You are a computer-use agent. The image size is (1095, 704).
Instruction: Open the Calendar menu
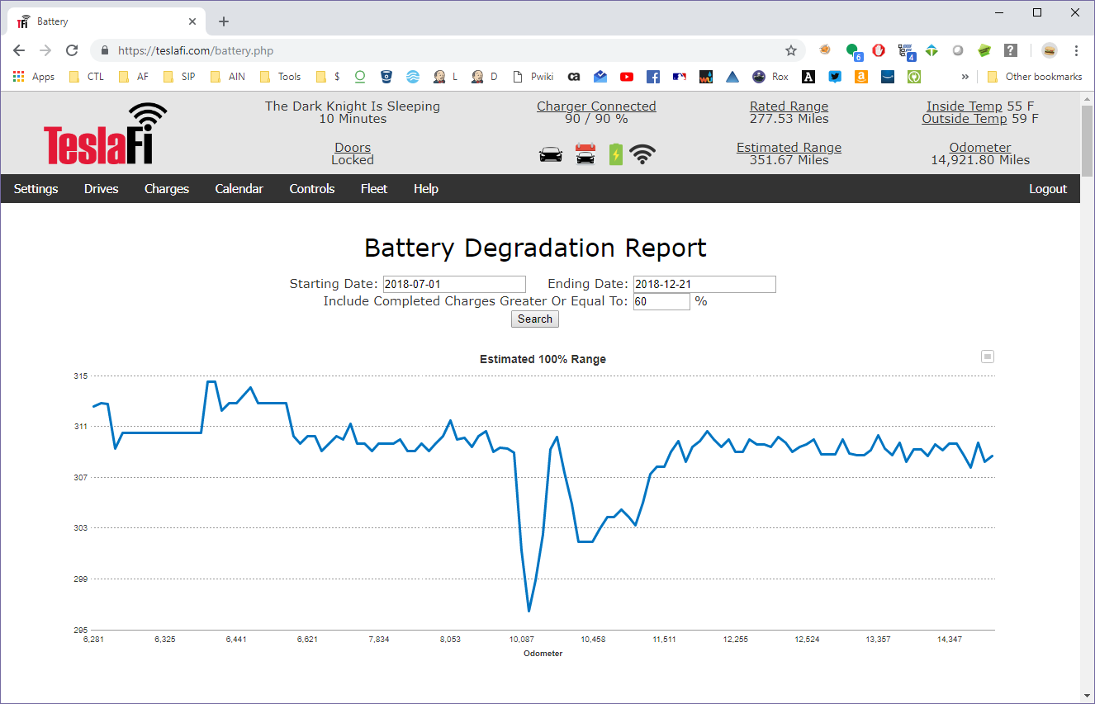point(239,189)
